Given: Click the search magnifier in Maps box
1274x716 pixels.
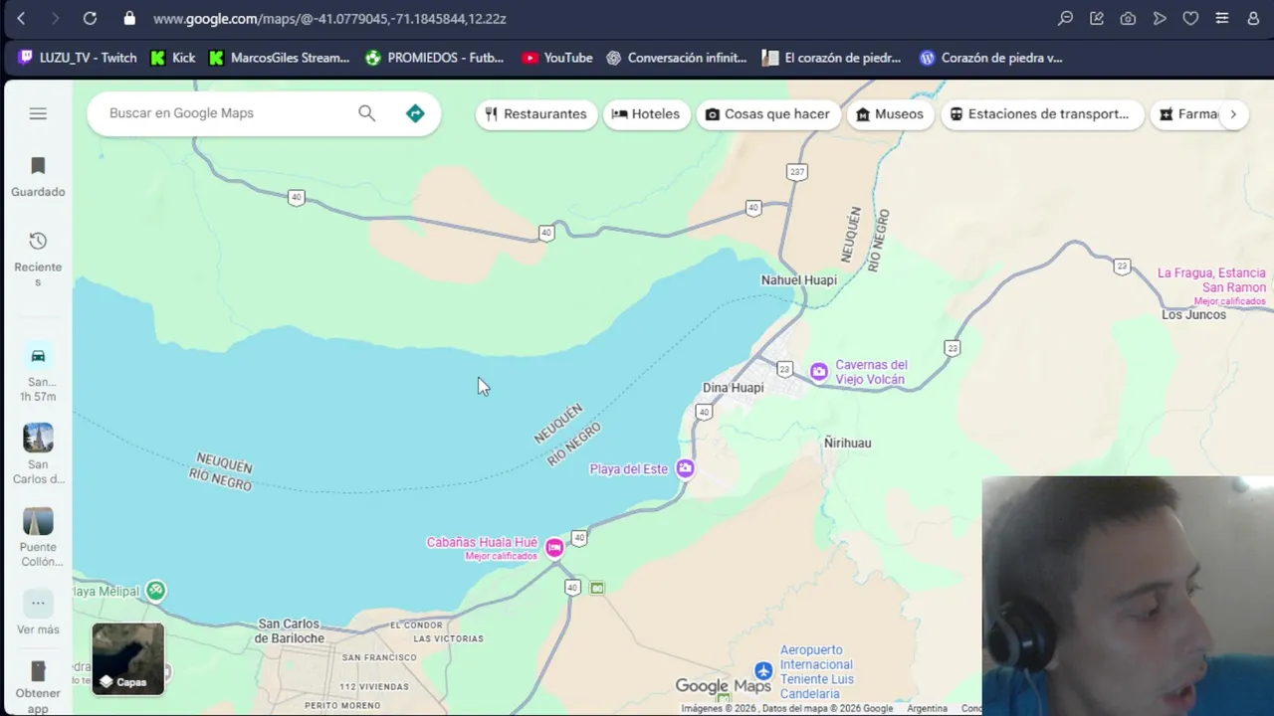Looking at the screenshot, I should tap(367, 113).
